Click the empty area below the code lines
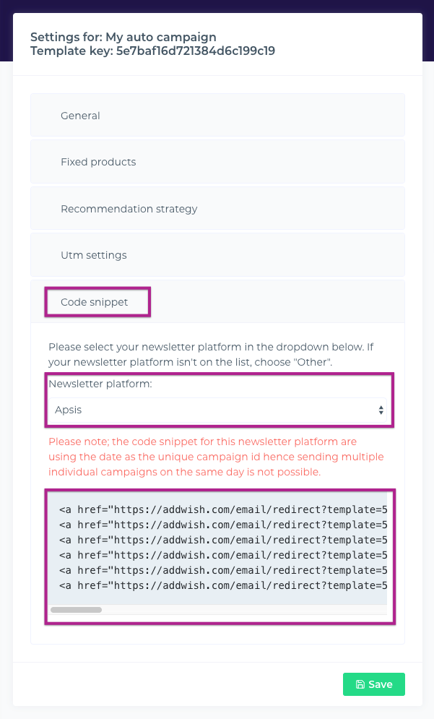Screen dimensions: 434x719 pos(217,598)
